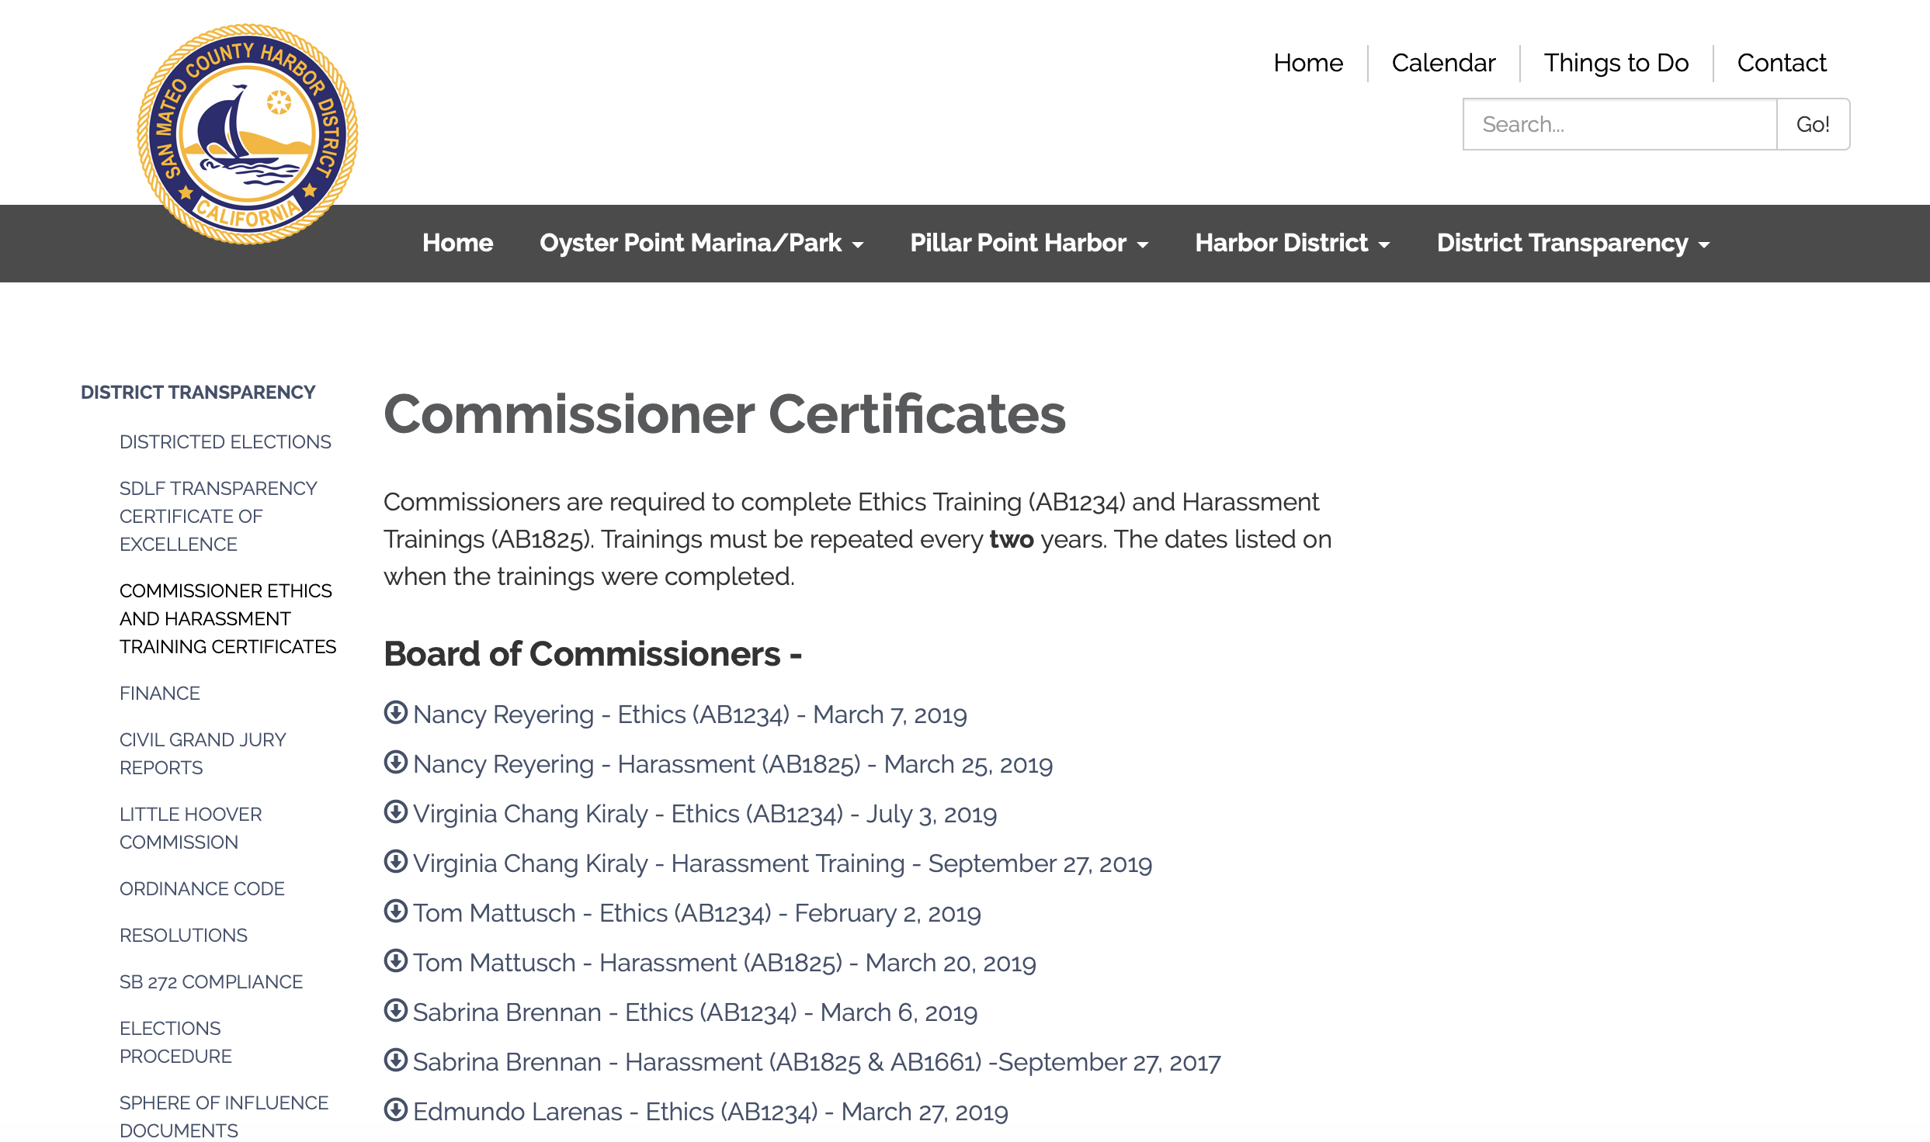This screenshot has height=1142, width=1930.
Task: Click download icon for Sabrina Brennan Ethics certificate
Action: (x=396, y=1010)
